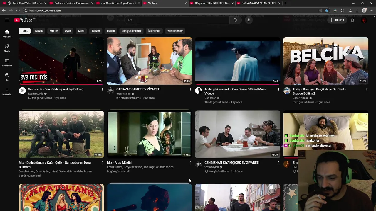
Task: Select the Oyun filter chip
Action: point(68,31)
